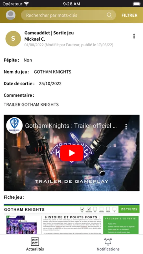Click the Warner Bros channel logo
The width and height of the screenshot is (143, 254).
coord(14,125)
